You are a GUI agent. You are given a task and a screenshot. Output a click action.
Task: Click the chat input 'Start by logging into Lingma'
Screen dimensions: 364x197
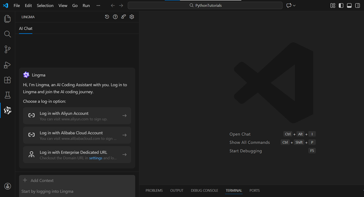click(x=77, y=192)
